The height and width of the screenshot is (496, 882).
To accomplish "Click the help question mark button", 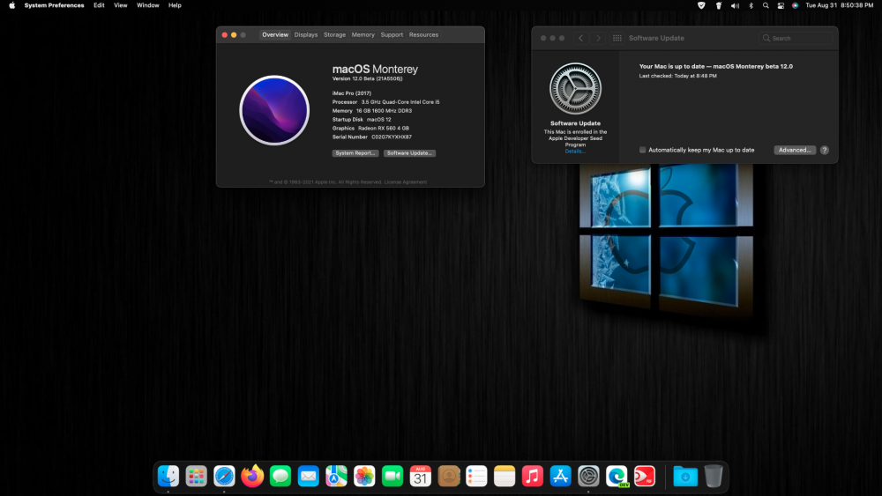I will (824, 150).
